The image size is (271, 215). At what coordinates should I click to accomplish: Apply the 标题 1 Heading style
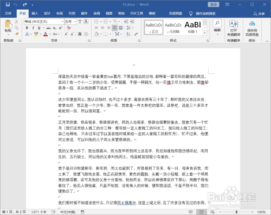pyautogui.click(x=192, y=27)
